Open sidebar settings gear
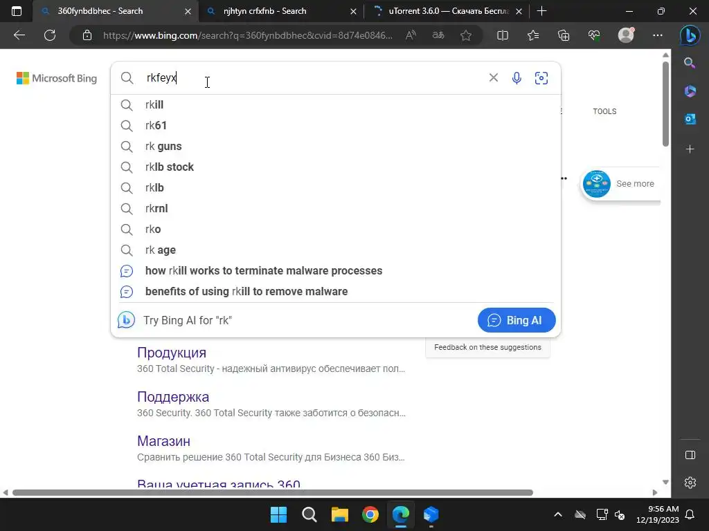Screen dimensions: 709x531 (690, 482)
